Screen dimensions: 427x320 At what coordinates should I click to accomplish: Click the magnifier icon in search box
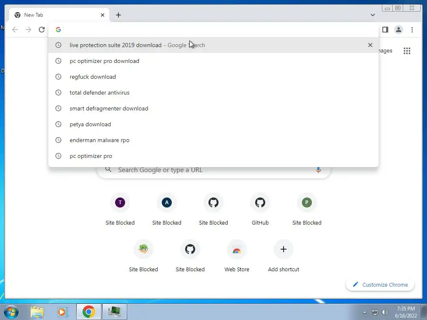(x=108, y=170)
